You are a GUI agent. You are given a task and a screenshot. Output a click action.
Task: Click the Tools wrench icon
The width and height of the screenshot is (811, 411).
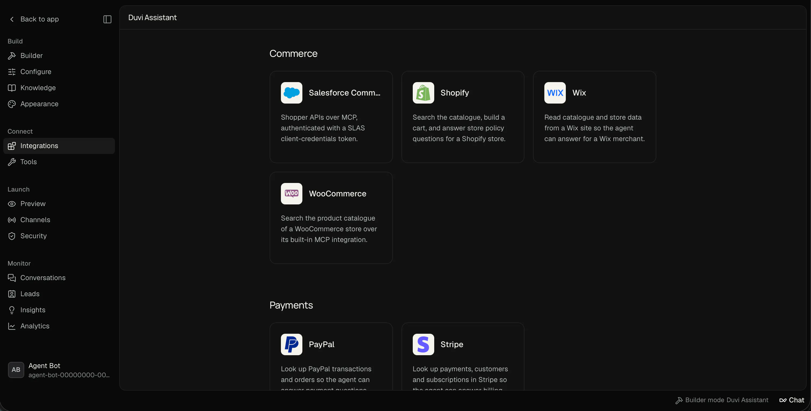coord(12,162)
